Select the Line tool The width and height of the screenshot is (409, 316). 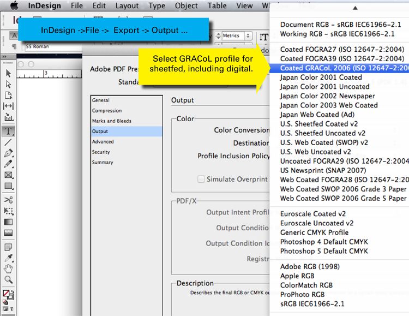[x=8, y=142]
